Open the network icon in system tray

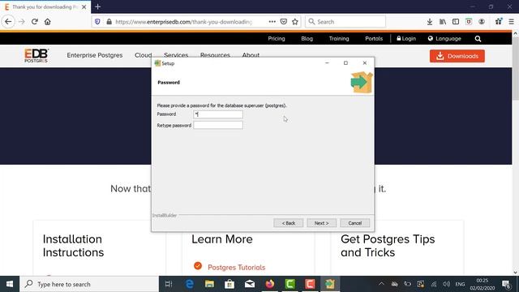tap(434, 284)
